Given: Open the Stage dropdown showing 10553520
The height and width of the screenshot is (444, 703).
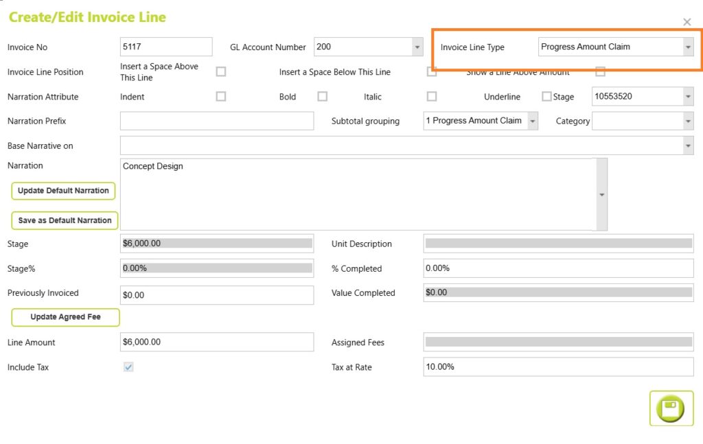Looking at the screenshot, I should [x=688, y=96].
